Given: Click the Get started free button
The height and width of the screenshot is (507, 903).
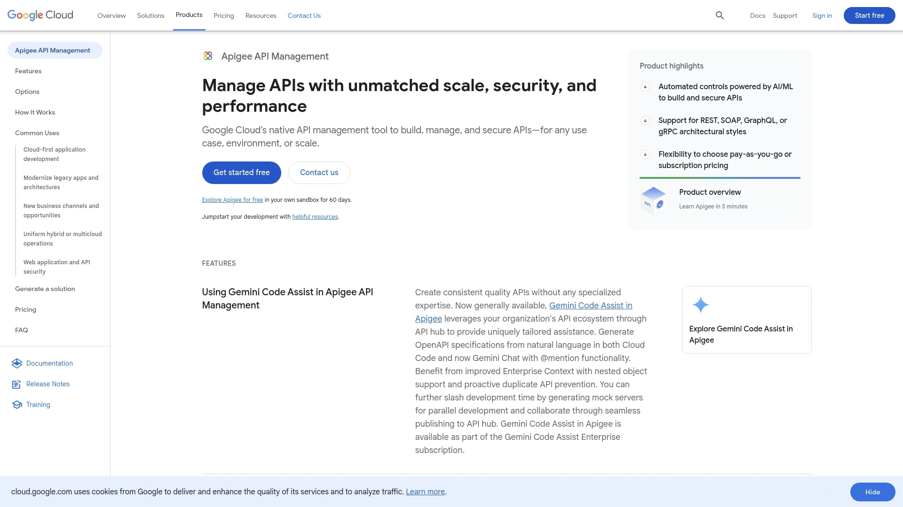Looking at the screenshot, I should click(242, 173).
